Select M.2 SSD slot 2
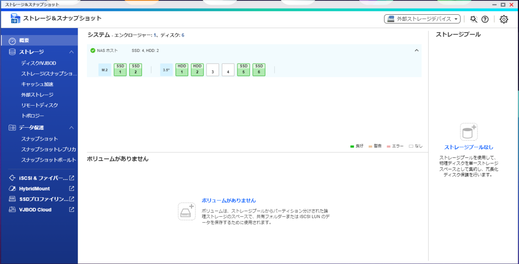This screenshot has height=264, width=519. pyautogui.click(x=135, y=70)
